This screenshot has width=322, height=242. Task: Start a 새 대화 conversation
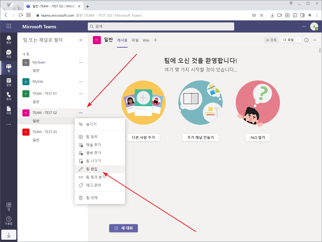[x=124, y=228]
